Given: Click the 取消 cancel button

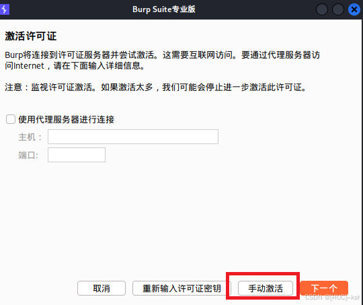Looking at the screenshot, I should (102, 288).
